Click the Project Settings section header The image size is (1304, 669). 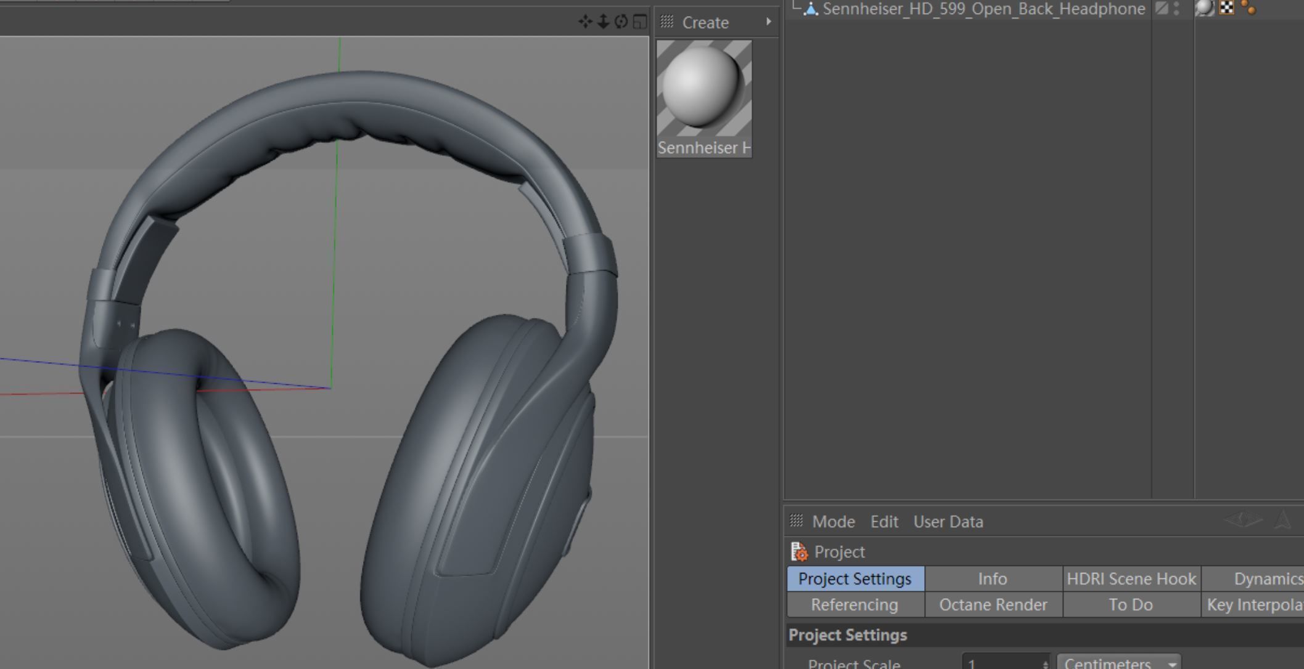(1045, 635)
